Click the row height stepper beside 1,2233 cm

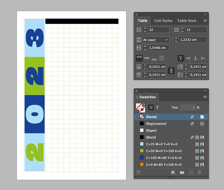click(176, 40)
